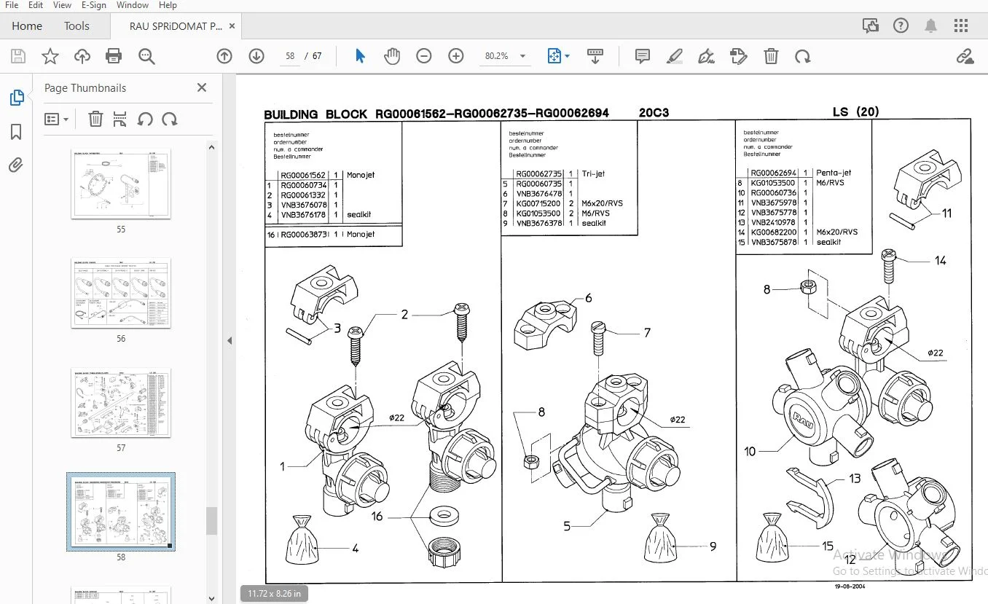Rotate thumbnail counterclockwise
Viewport: 988px width, 604px height.
click(145, 119)
